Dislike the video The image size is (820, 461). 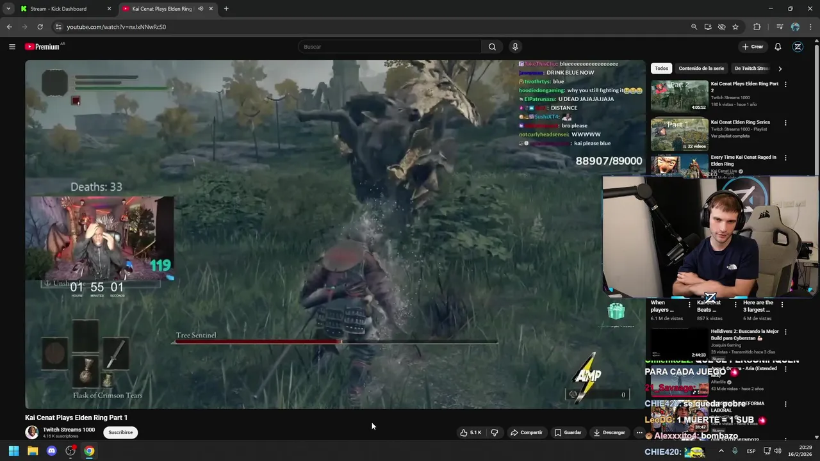tap(495, 433)
